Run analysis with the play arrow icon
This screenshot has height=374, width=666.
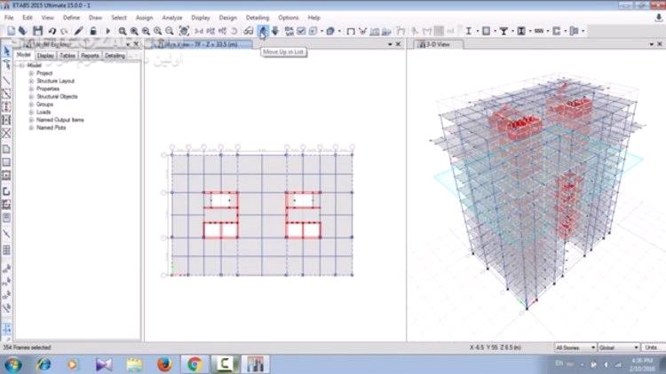[x=107, y=31]
